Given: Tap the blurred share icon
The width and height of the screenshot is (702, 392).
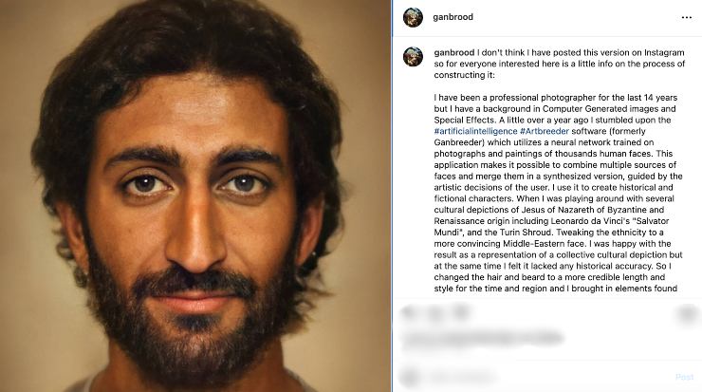Looking at the screenshot, I should pyautogui.click(x=461, y=312).
